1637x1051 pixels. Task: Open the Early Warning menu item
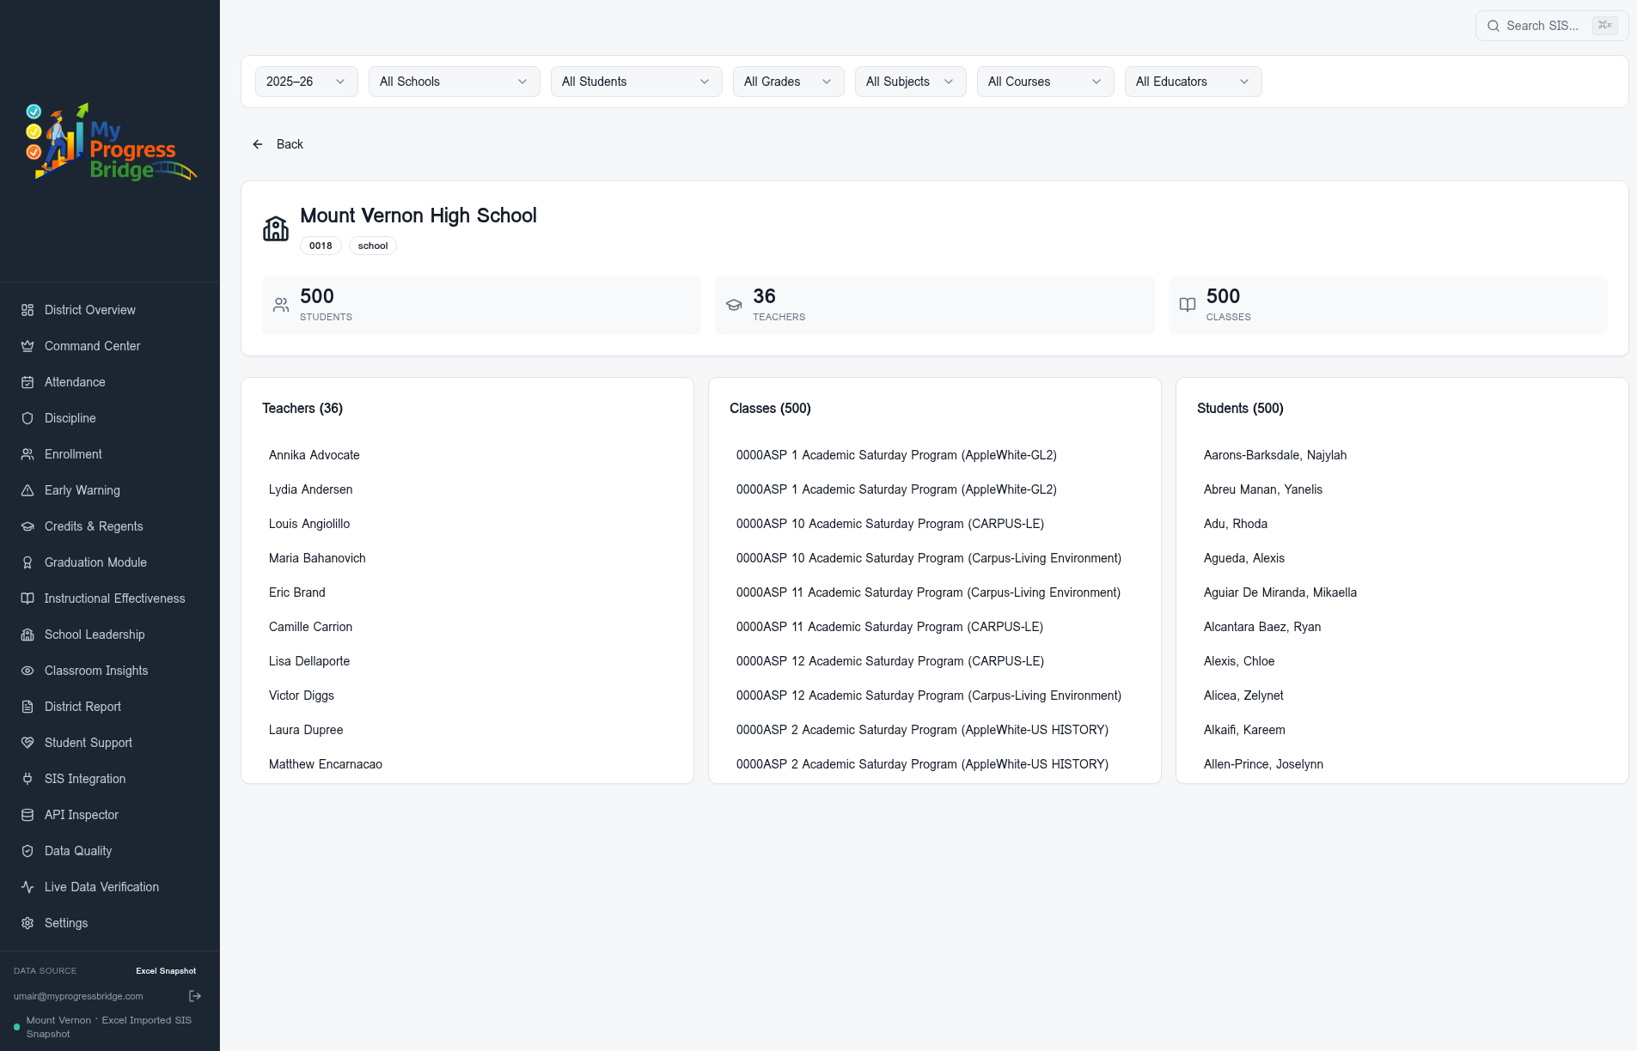tap(110, 490)
